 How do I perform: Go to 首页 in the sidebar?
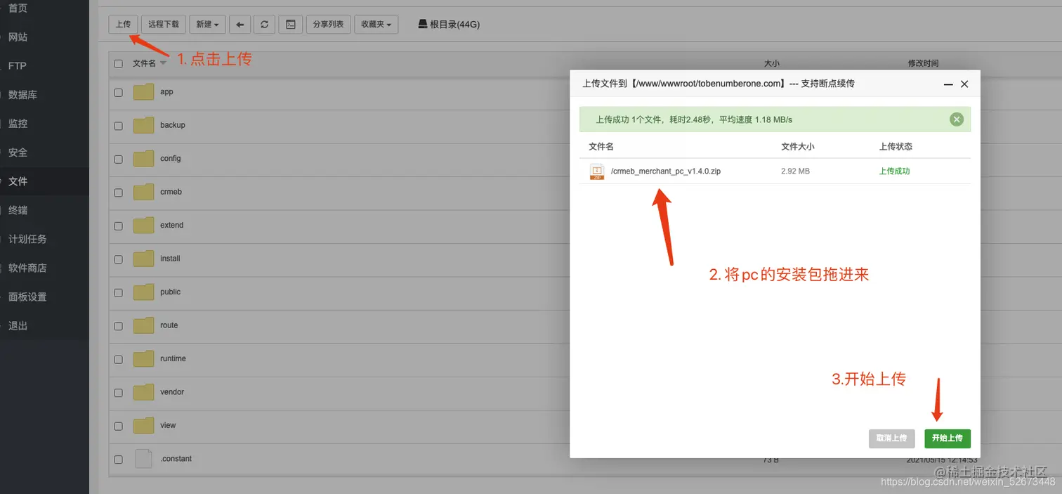[x=18, y=8]
